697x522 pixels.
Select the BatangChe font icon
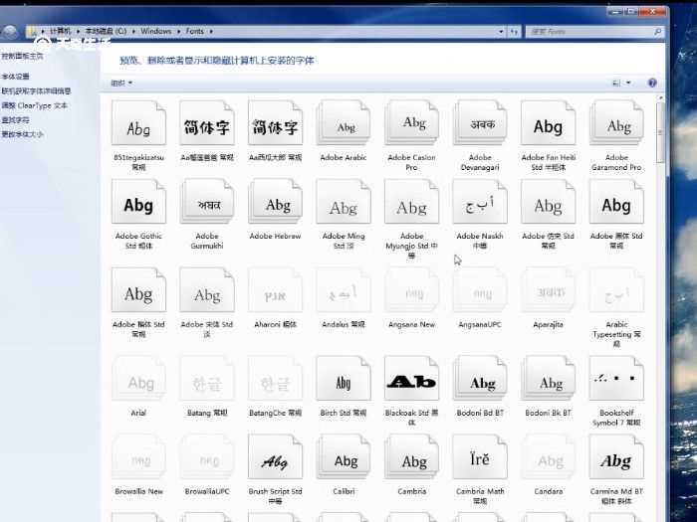(275, 379)
